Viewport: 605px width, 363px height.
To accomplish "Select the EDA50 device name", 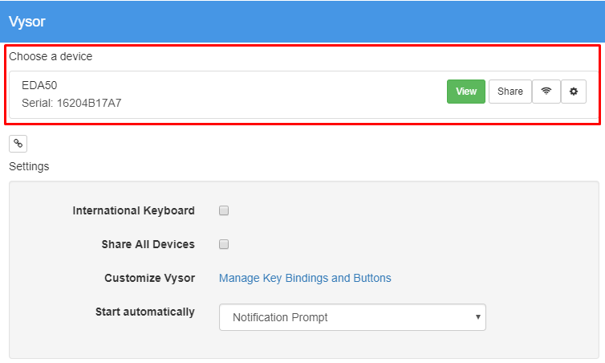I will tap(39, 85).
